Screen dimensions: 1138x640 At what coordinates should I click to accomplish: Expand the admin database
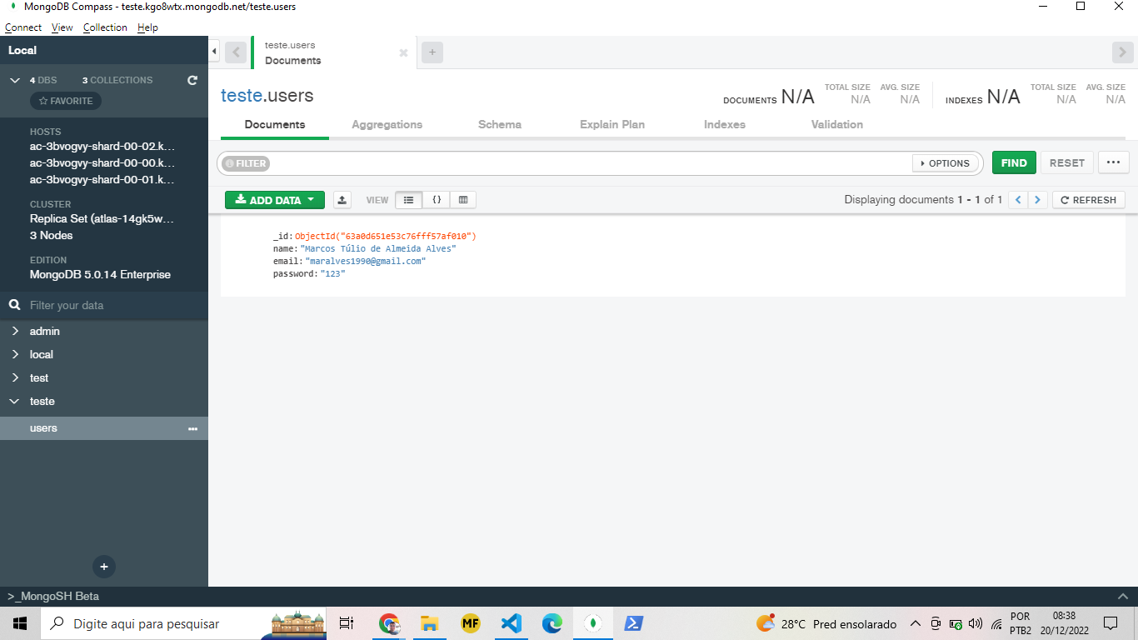coord(15,331)
